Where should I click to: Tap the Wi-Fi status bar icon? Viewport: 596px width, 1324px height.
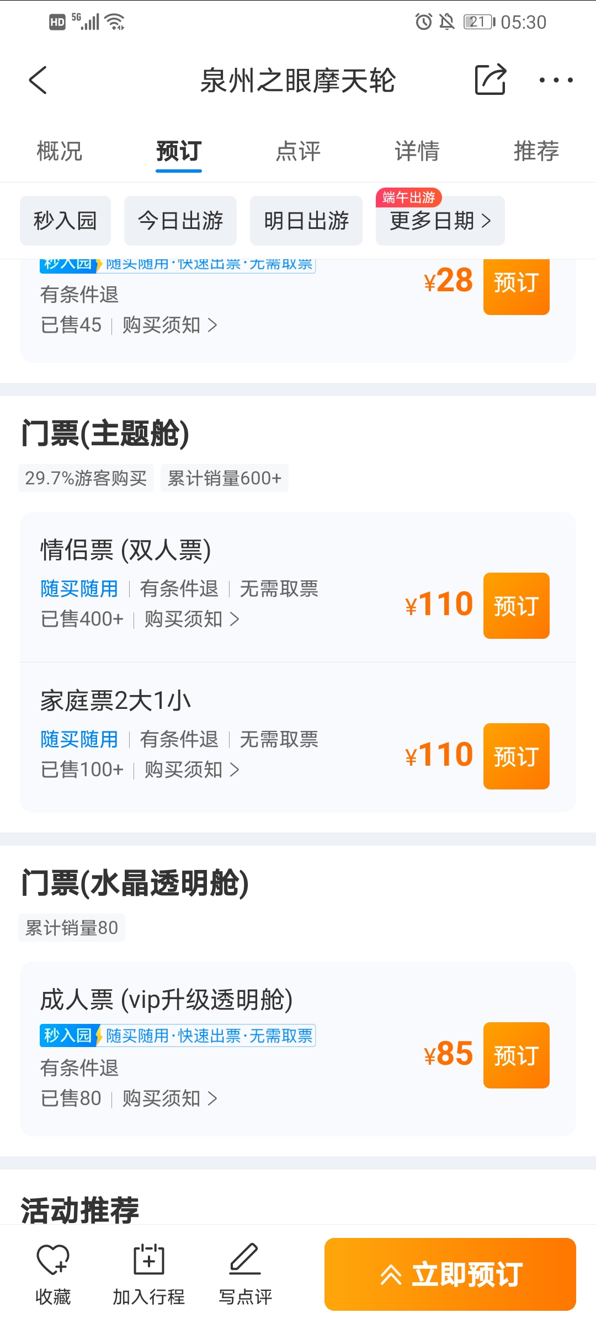pyautogui.click(x=115, y=22)
